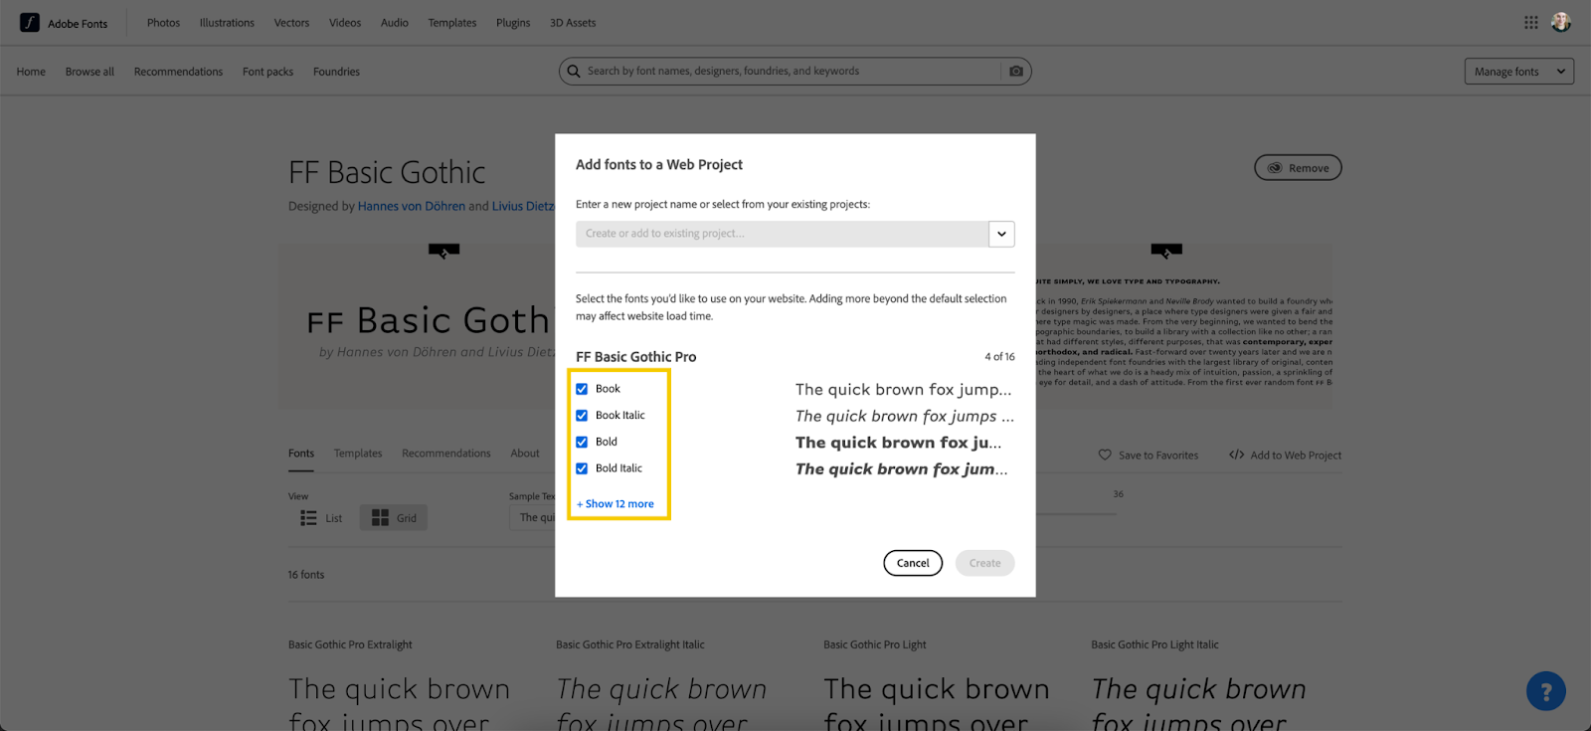Adjust the sample text size slider
The image size is (1591, 731).
tap(1074, 513)
